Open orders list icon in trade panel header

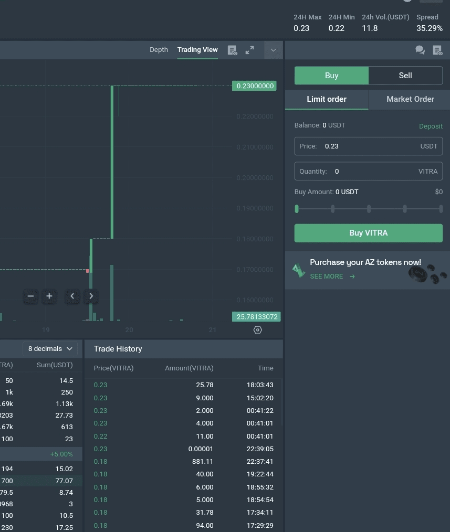[x=437, y=50]
